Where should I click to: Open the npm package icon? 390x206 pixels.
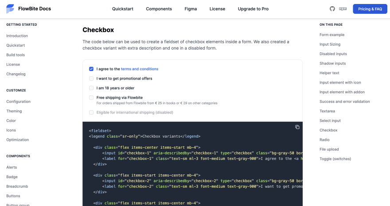coord(343,9)
